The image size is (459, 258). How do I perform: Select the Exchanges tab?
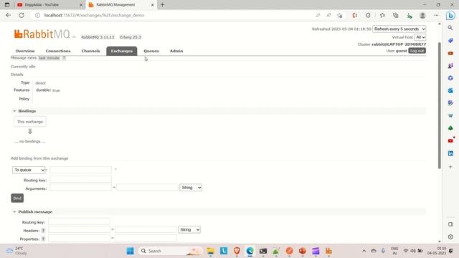click(x=122, y=51)
